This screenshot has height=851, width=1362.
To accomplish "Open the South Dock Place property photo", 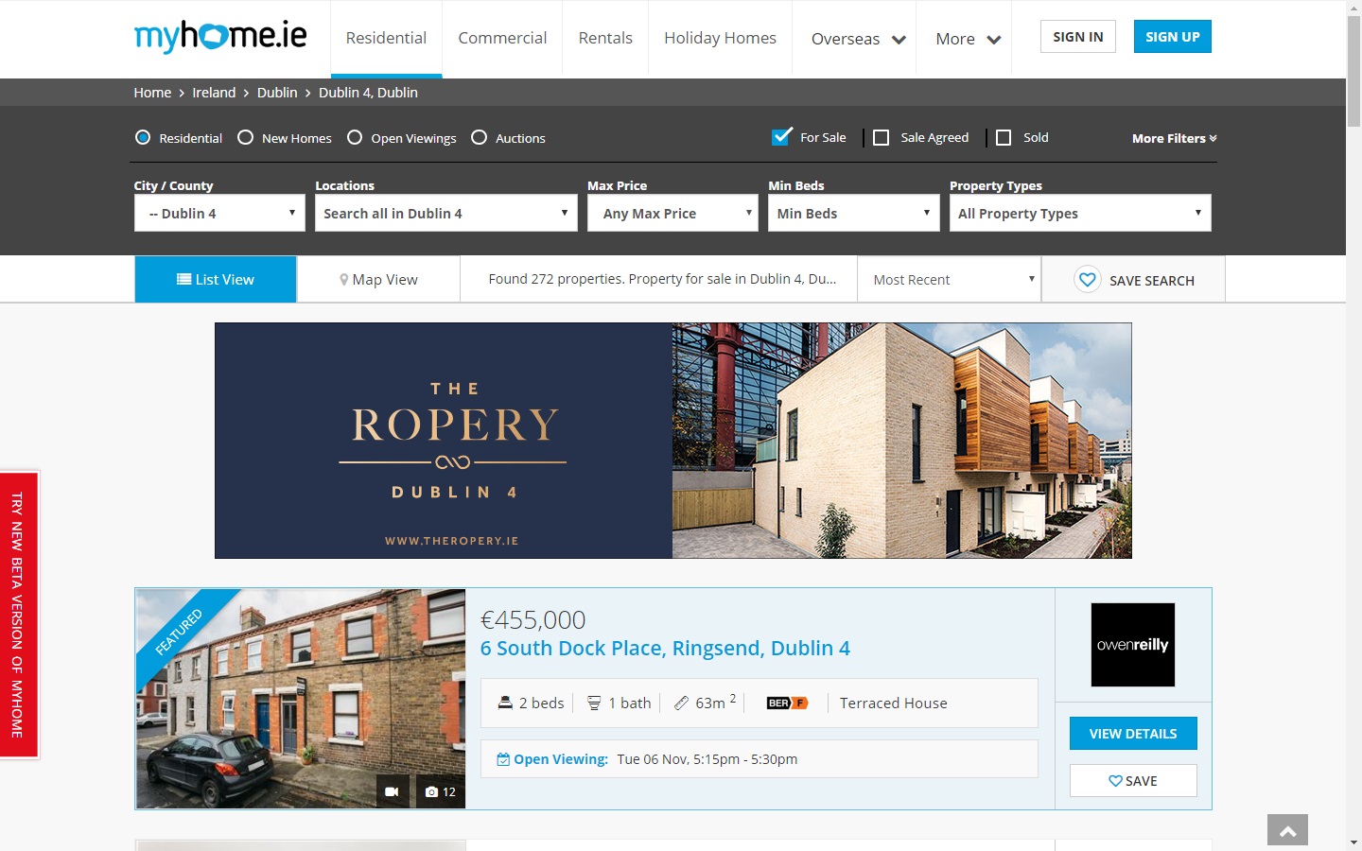I will pos(301,699).
